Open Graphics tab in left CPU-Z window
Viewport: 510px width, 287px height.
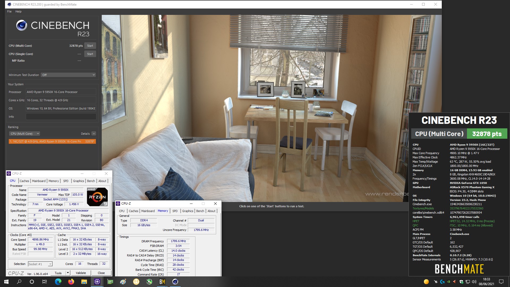(x=79, y=181)
